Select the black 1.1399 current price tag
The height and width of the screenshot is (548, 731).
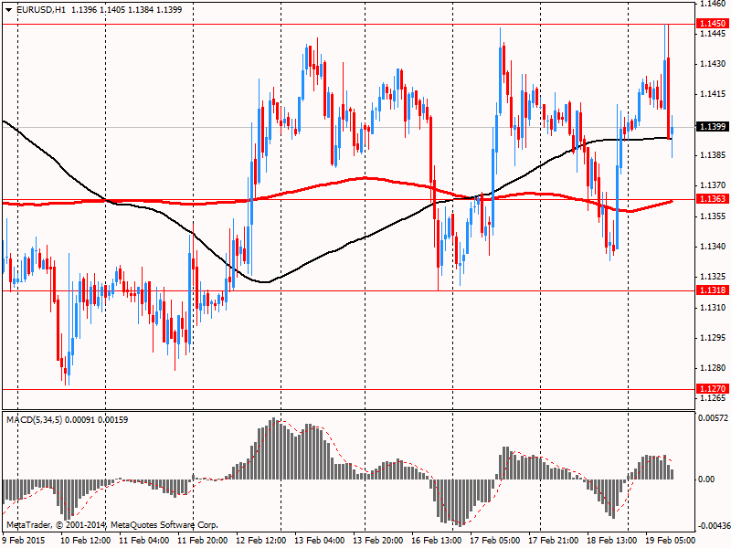click(712, 126)
